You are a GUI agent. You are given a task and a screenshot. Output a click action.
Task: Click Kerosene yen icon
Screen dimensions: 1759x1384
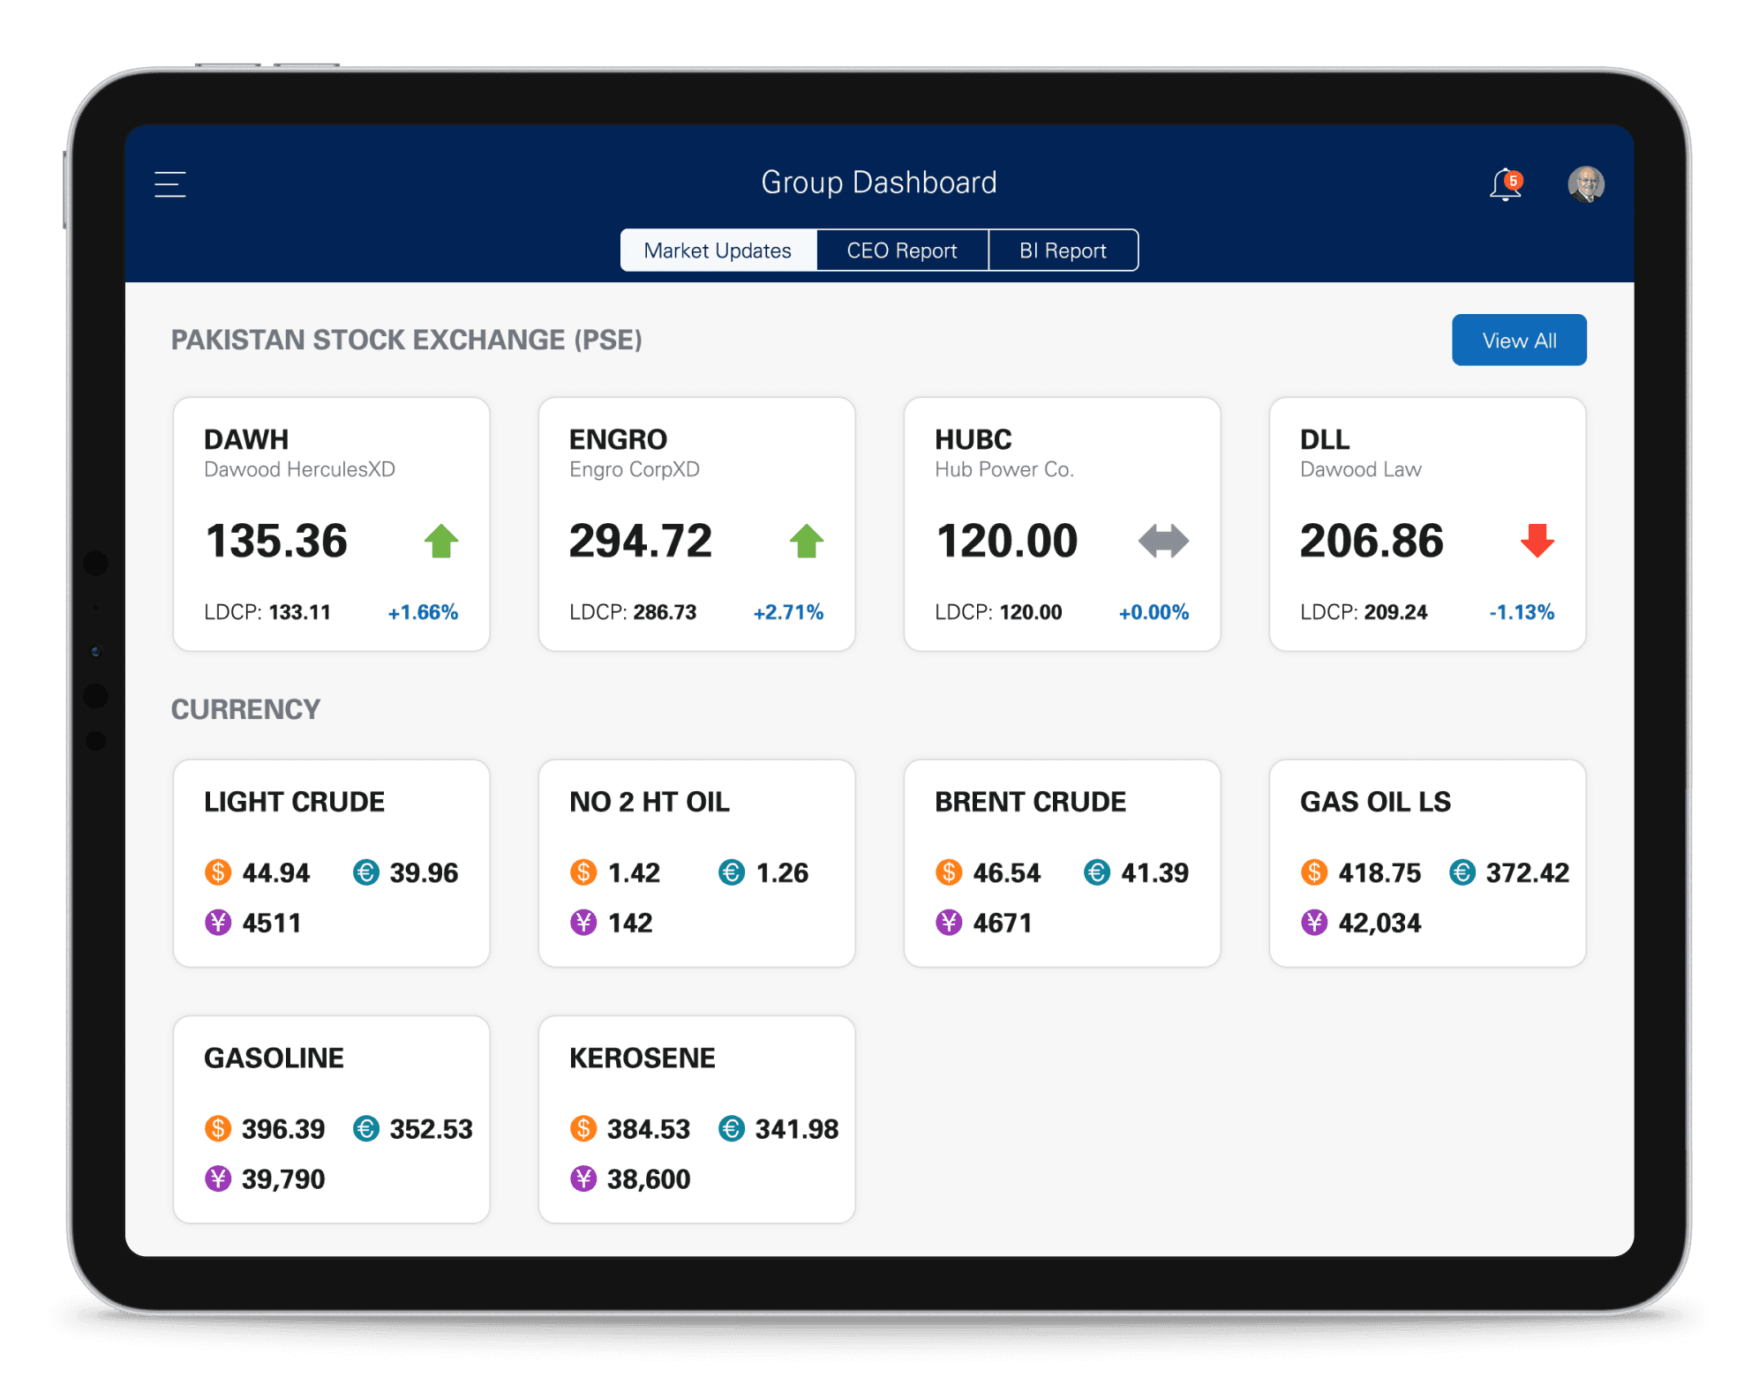click(x=583, y=1178)
